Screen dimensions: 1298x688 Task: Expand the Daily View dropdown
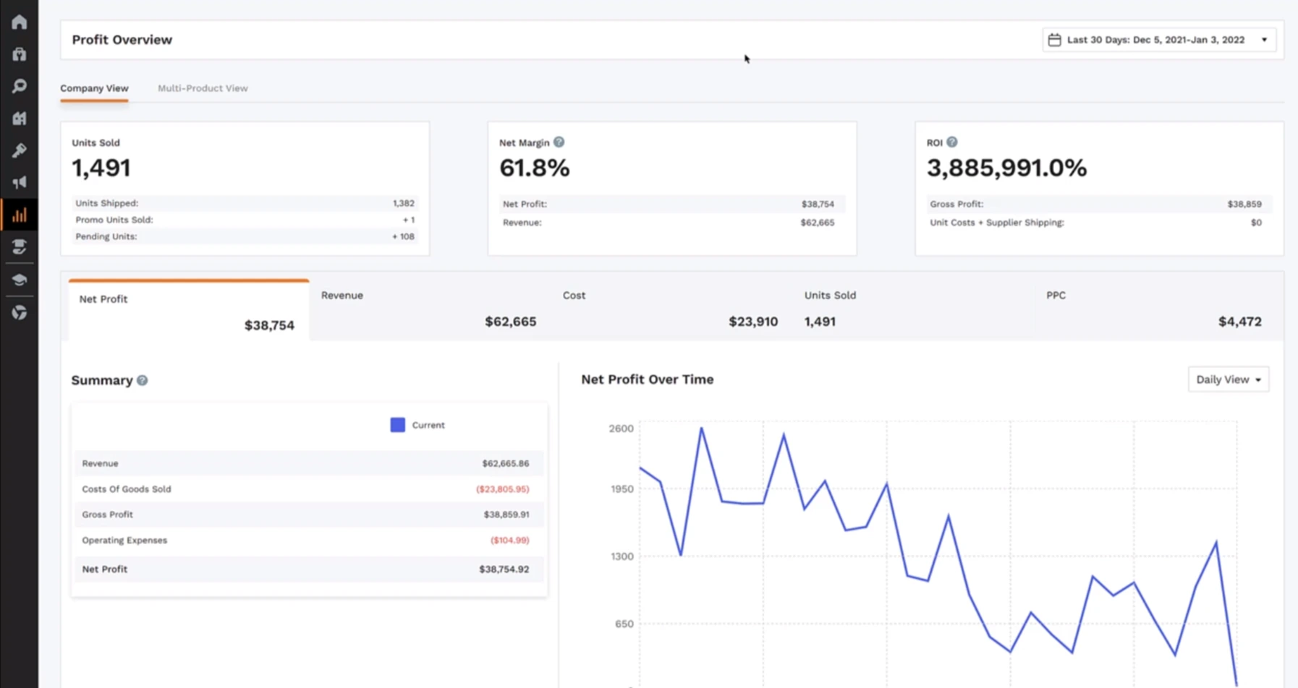tap(1228, 379)
